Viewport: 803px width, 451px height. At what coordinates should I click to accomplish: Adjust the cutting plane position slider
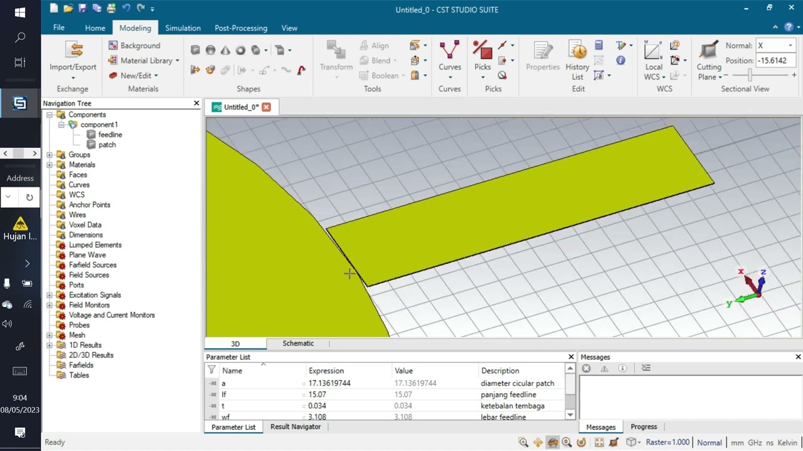750,75
